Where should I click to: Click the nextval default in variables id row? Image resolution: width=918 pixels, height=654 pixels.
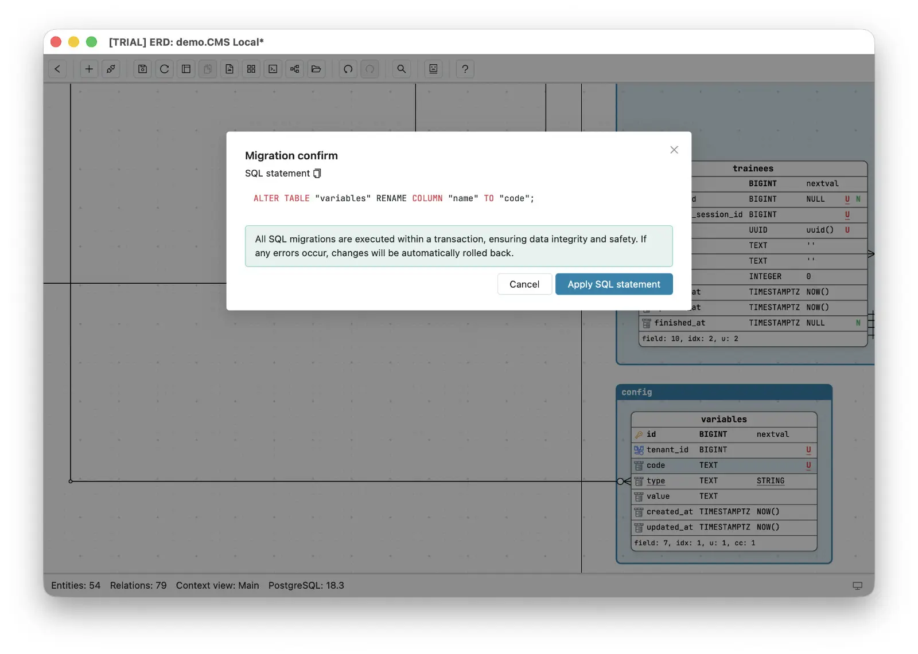pyautogui.click(x=772, y=434)
